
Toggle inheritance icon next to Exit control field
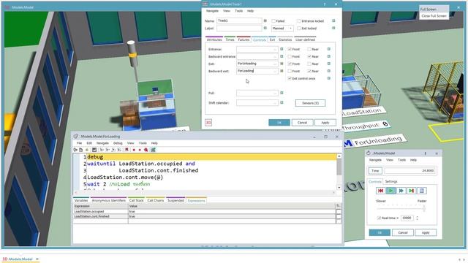pyautogui.click(x=282, y=64)
